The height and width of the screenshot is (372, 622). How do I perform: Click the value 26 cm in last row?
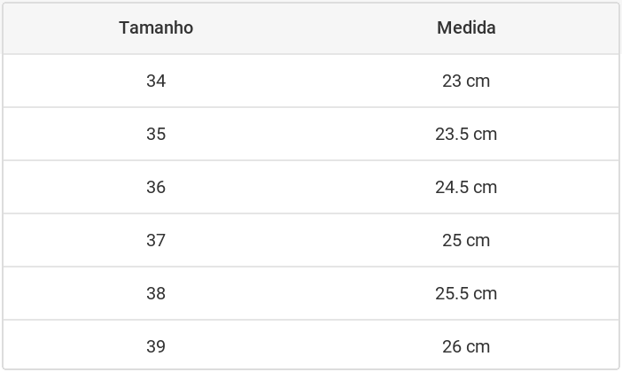466,346
